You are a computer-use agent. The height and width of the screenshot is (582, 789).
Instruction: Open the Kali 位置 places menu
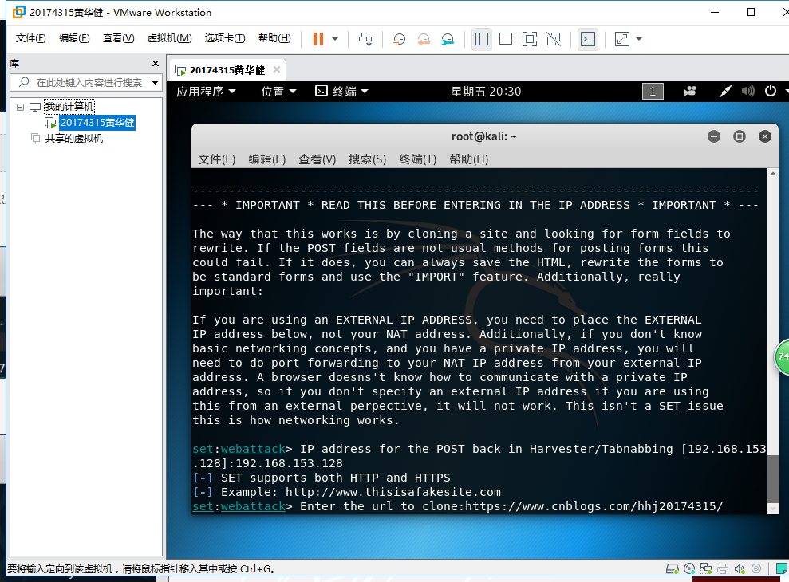click(x=278, y=92)
